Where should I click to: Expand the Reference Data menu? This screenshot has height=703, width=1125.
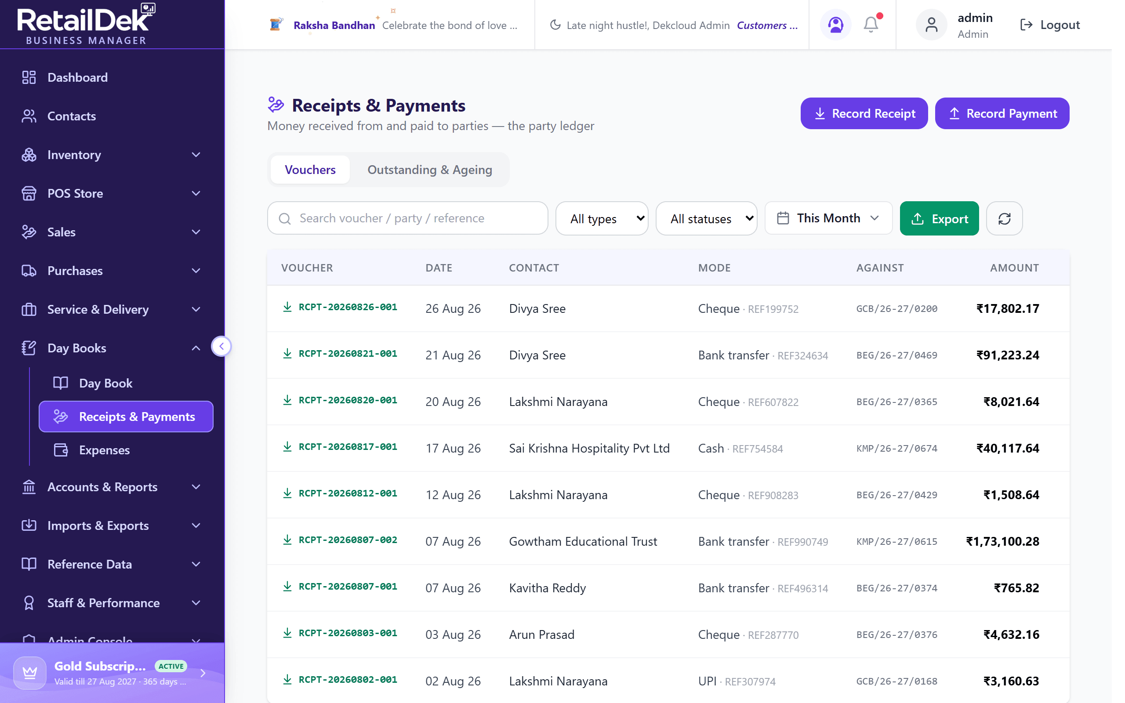click(112, 564)
